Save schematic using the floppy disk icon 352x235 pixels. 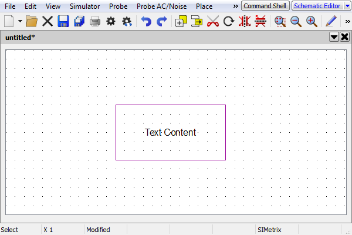(63, 21)
